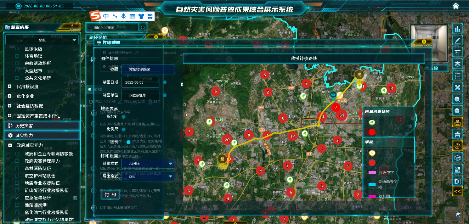Open the 历史灾害 section
The image size is (469, 224).
43,125
